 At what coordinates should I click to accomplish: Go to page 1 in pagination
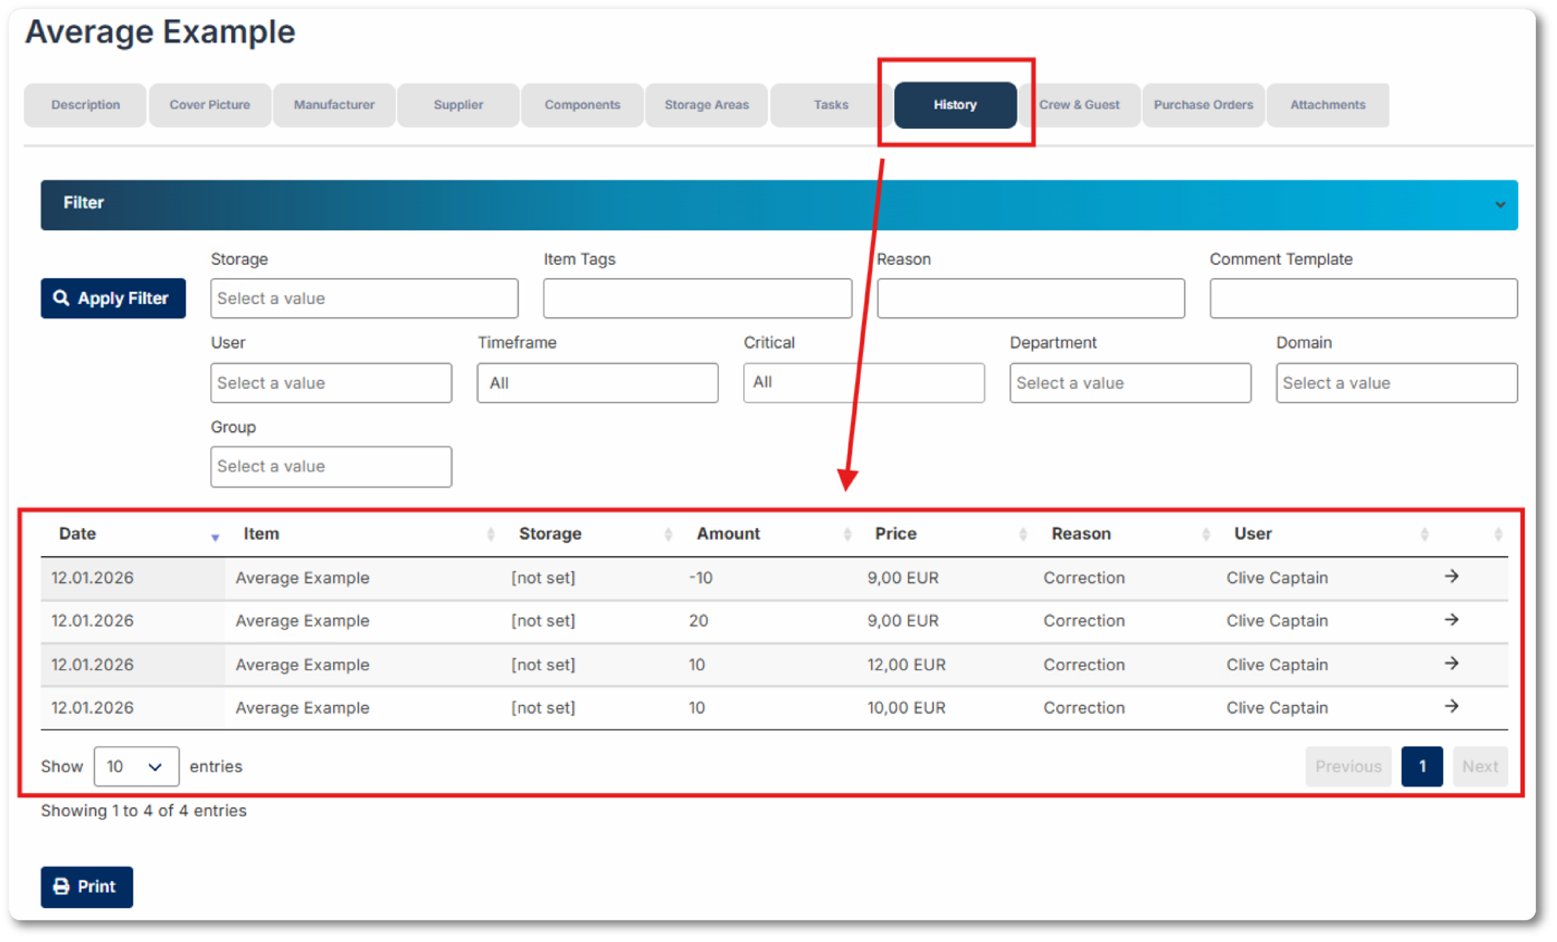(1421, 766)
